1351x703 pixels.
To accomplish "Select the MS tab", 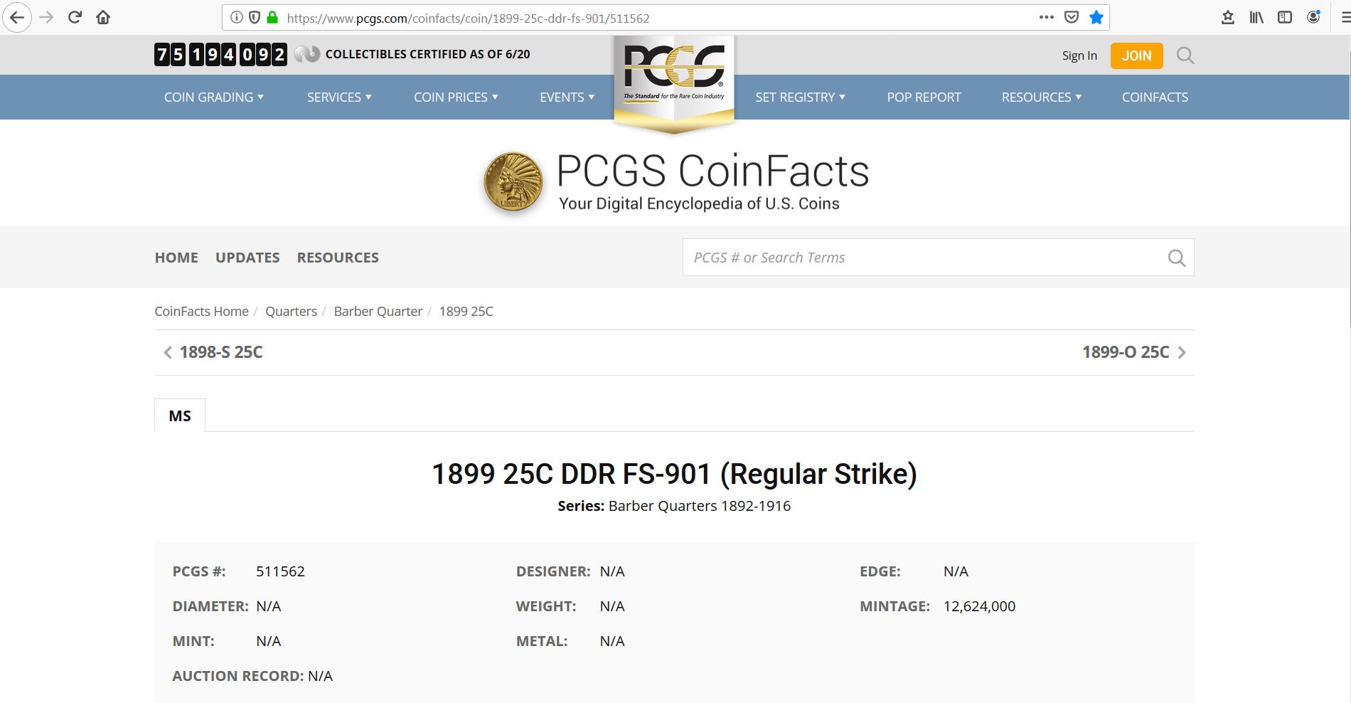I will point(180,416).
